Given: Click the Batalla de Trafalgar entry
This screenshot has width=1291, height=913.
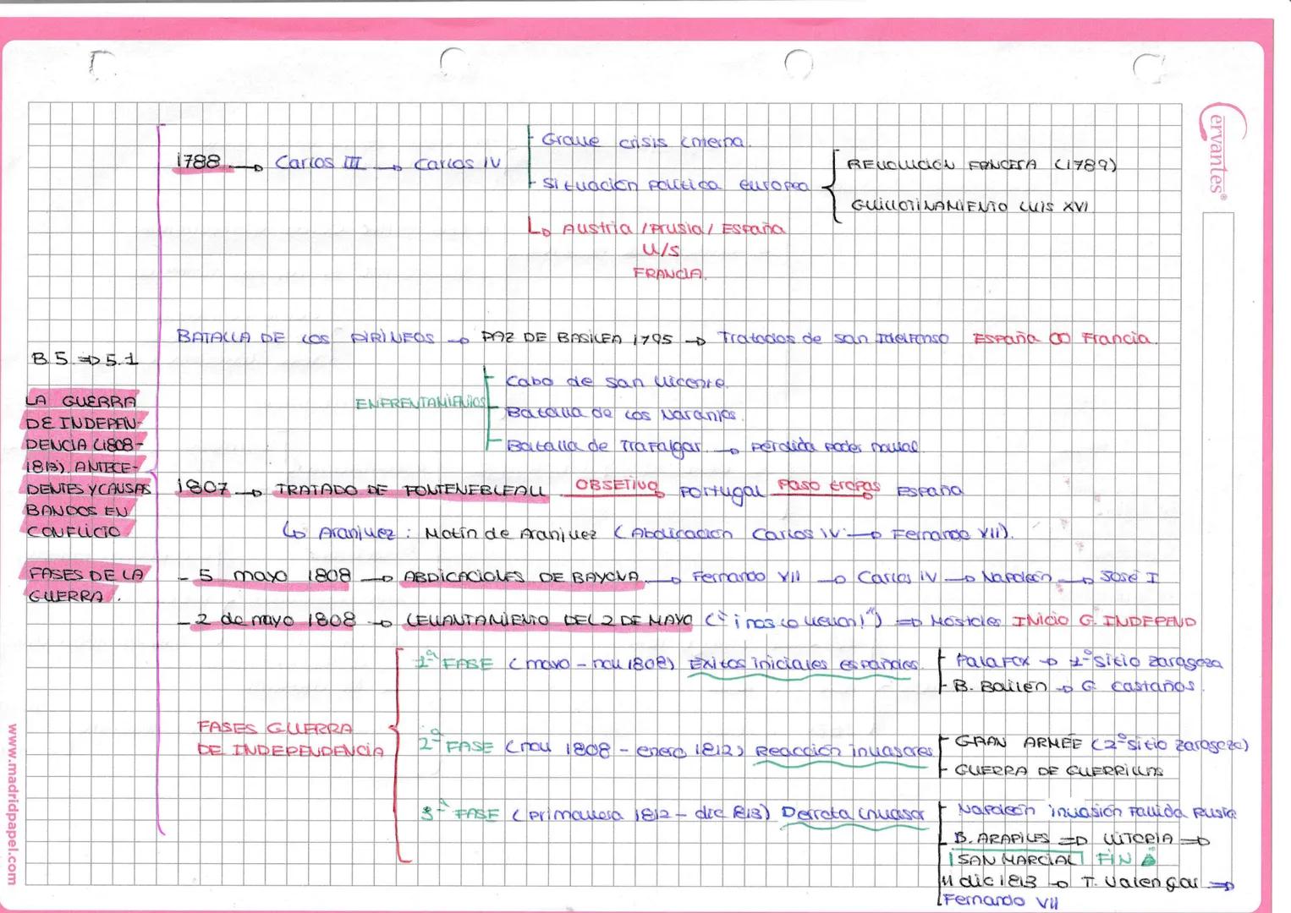Looking at the screenshot, I should click(x=603, y=447).
